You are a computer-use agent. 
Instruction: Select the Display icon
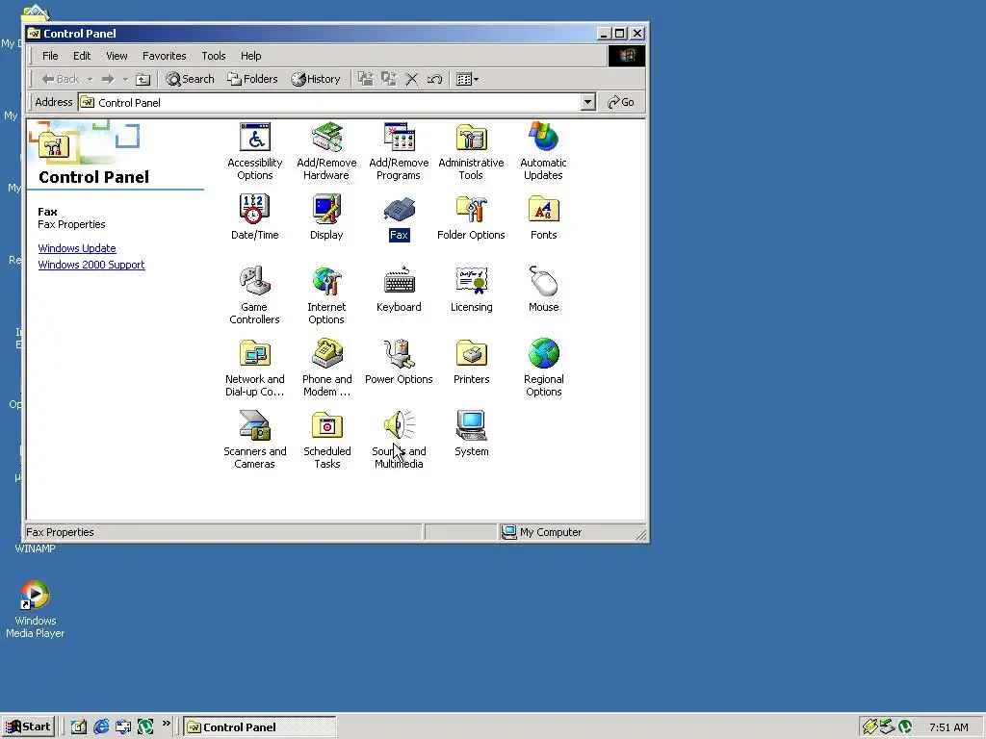point(326,217)
